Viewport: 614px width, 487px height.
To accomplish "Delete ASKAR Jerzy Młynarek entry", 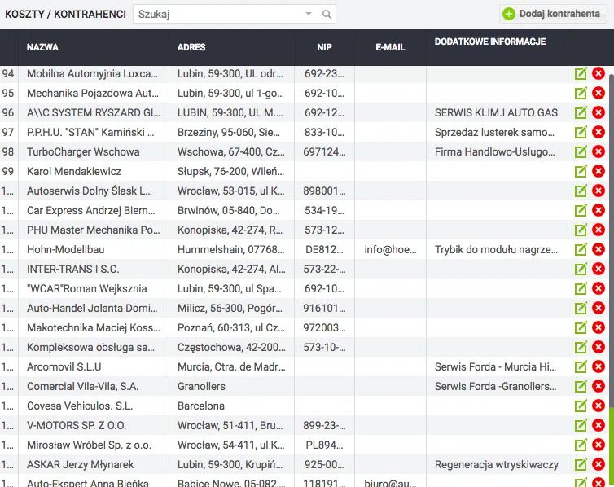I will pyautogui.click(x=599, y=465).
